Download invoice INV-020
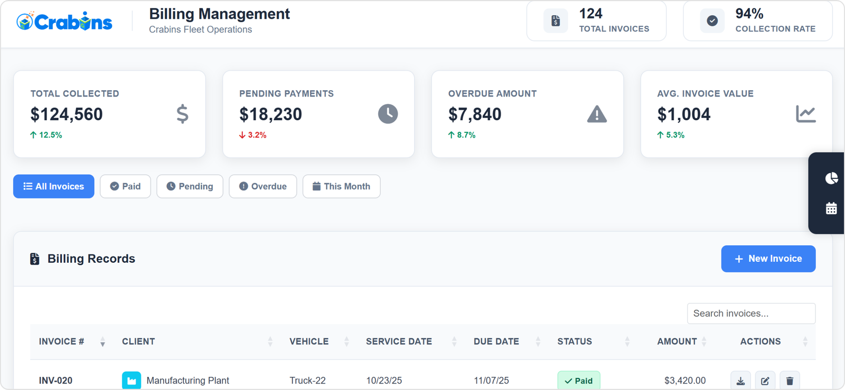The image size is (845, 390). pos(740,381)
